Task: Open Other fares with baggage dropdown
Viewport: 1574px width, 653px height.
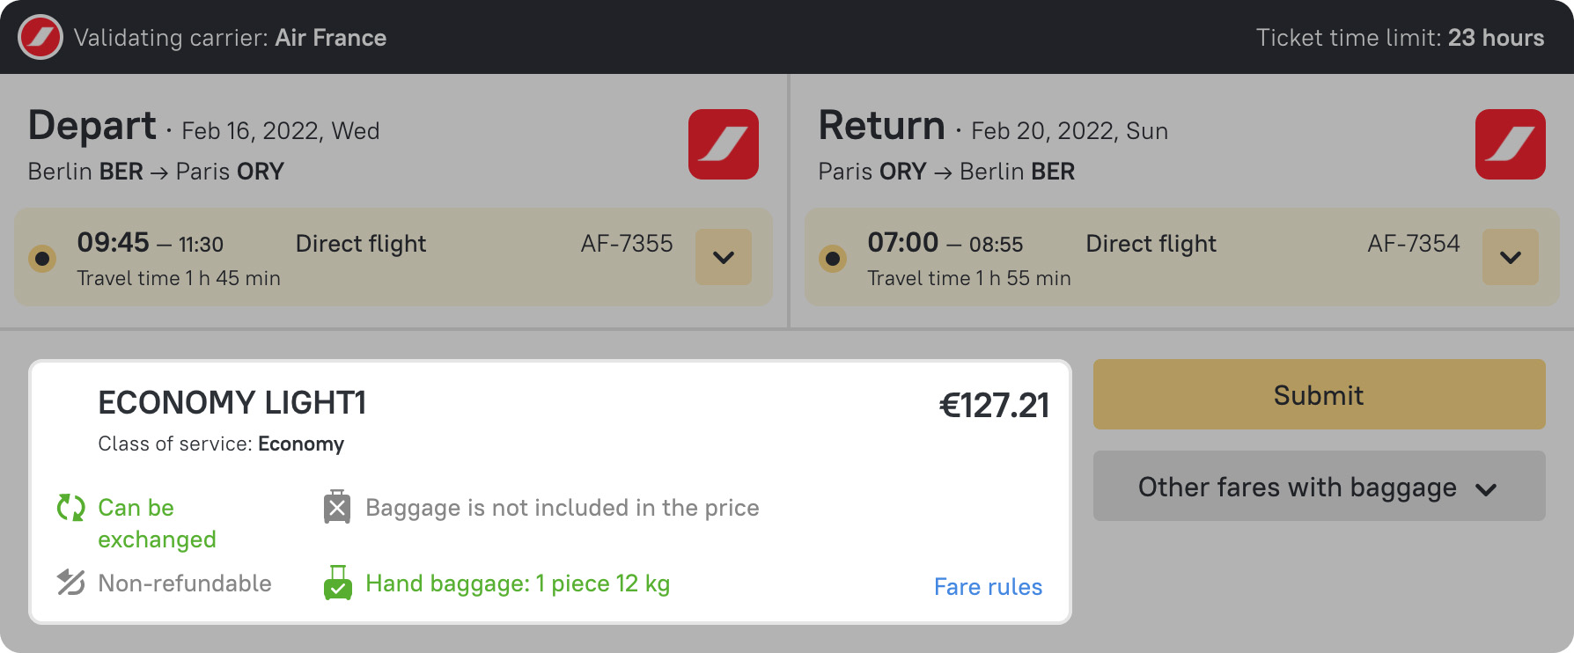Action: 1319,487
